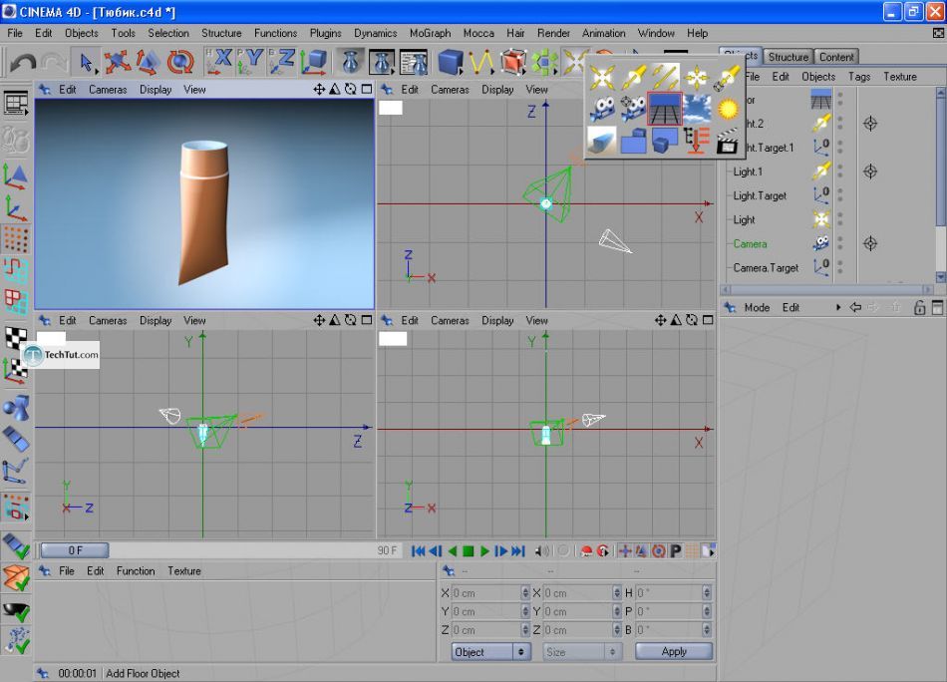Image resolution: width=947 pixels, height=682 pixels.
Task: Select the Rotate tool in toolbar
Action: point(179,62)
